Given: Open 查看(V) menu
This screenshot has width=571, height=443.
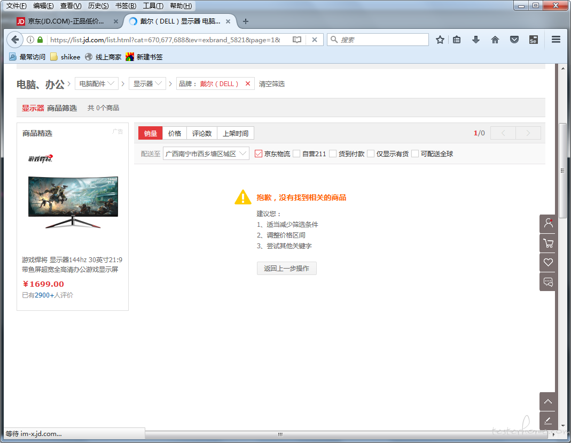Looking at the screenshot, I should coord(71,6).
